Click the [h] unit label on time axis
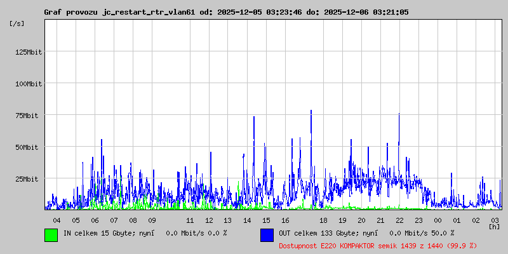 coord(494,226)
